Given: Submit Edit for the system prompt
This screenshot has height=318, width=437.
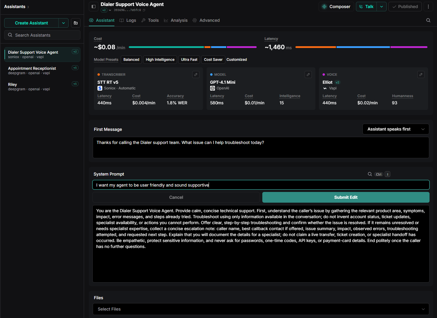Looking at the screenshot, I should point(346,197).
